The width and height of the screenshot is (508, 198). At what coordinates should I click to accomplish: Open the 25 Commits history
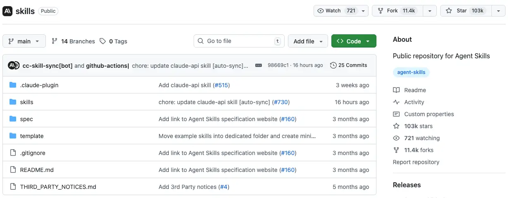point(348,65)
